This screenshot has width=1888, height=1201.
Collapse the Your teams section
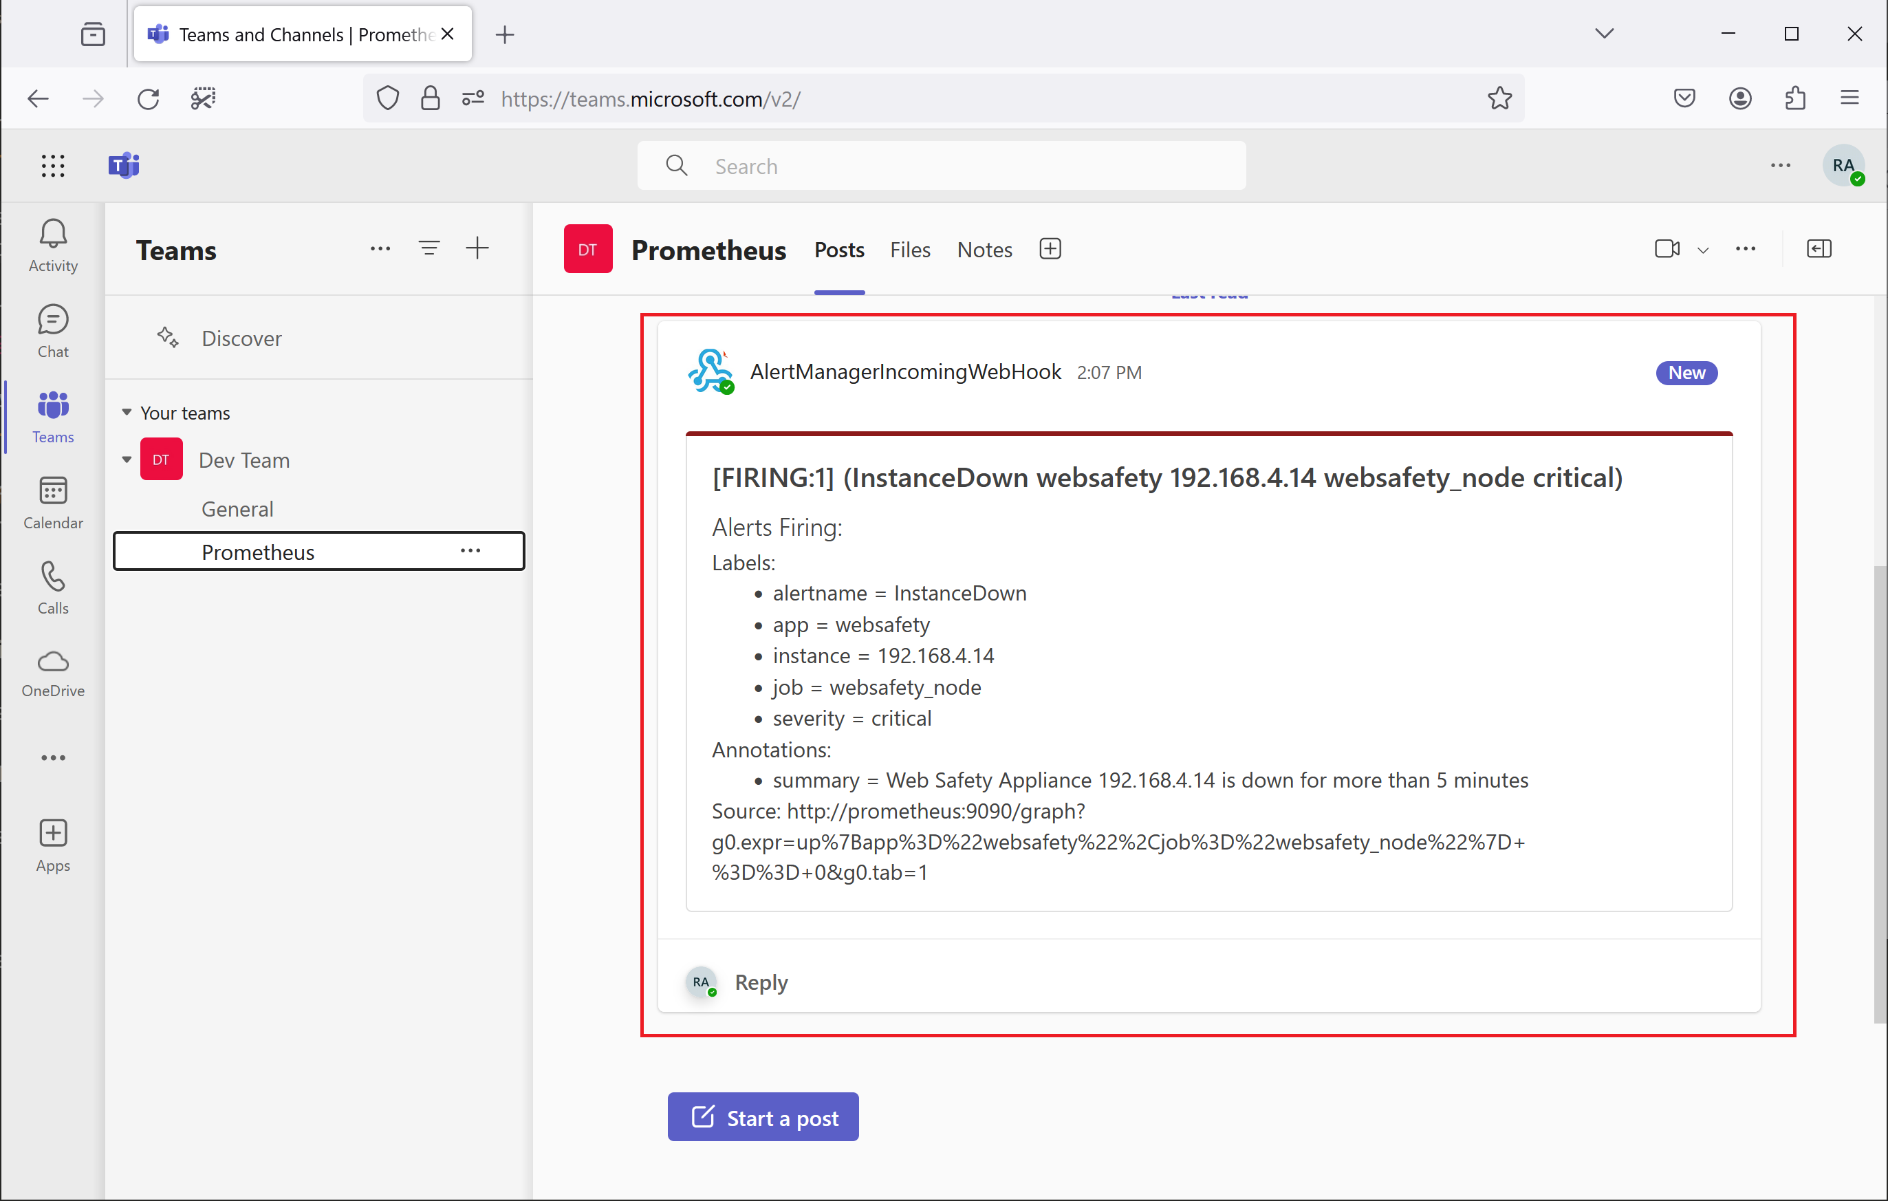point(127,412)
